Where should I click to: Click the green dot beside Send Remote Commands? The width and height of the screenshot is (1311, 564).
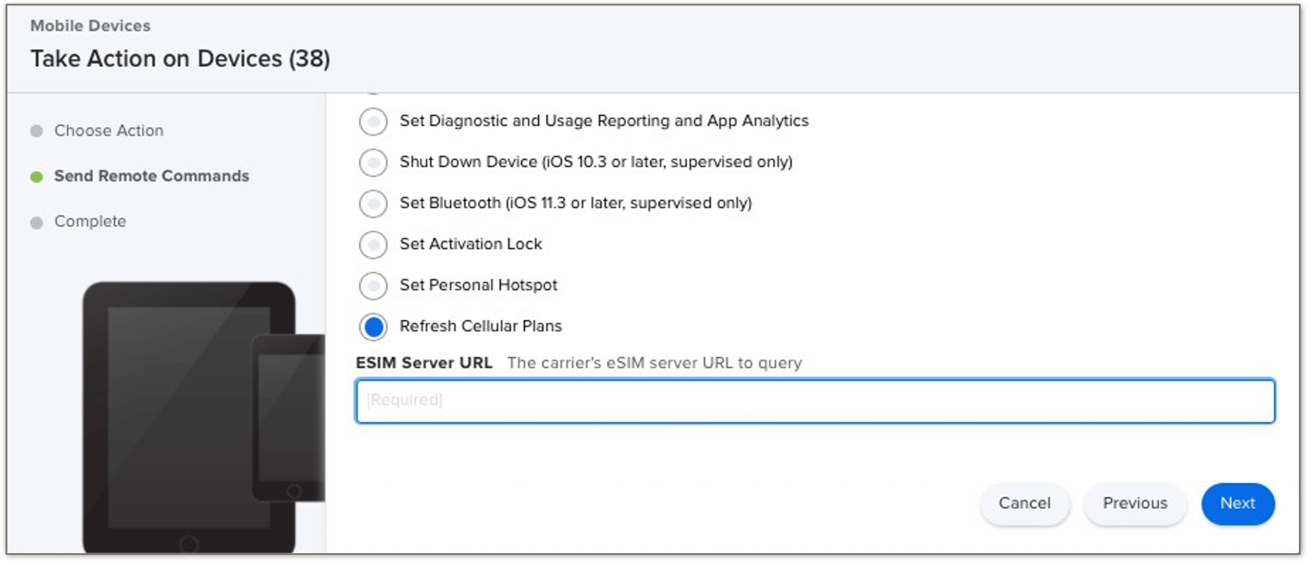click(x=37, y=177)
